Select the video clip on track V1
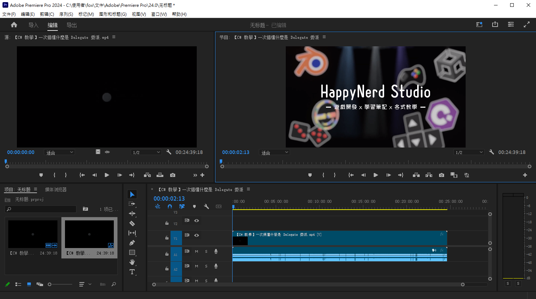This screenshot has width=536, height=299. point(340,238)
